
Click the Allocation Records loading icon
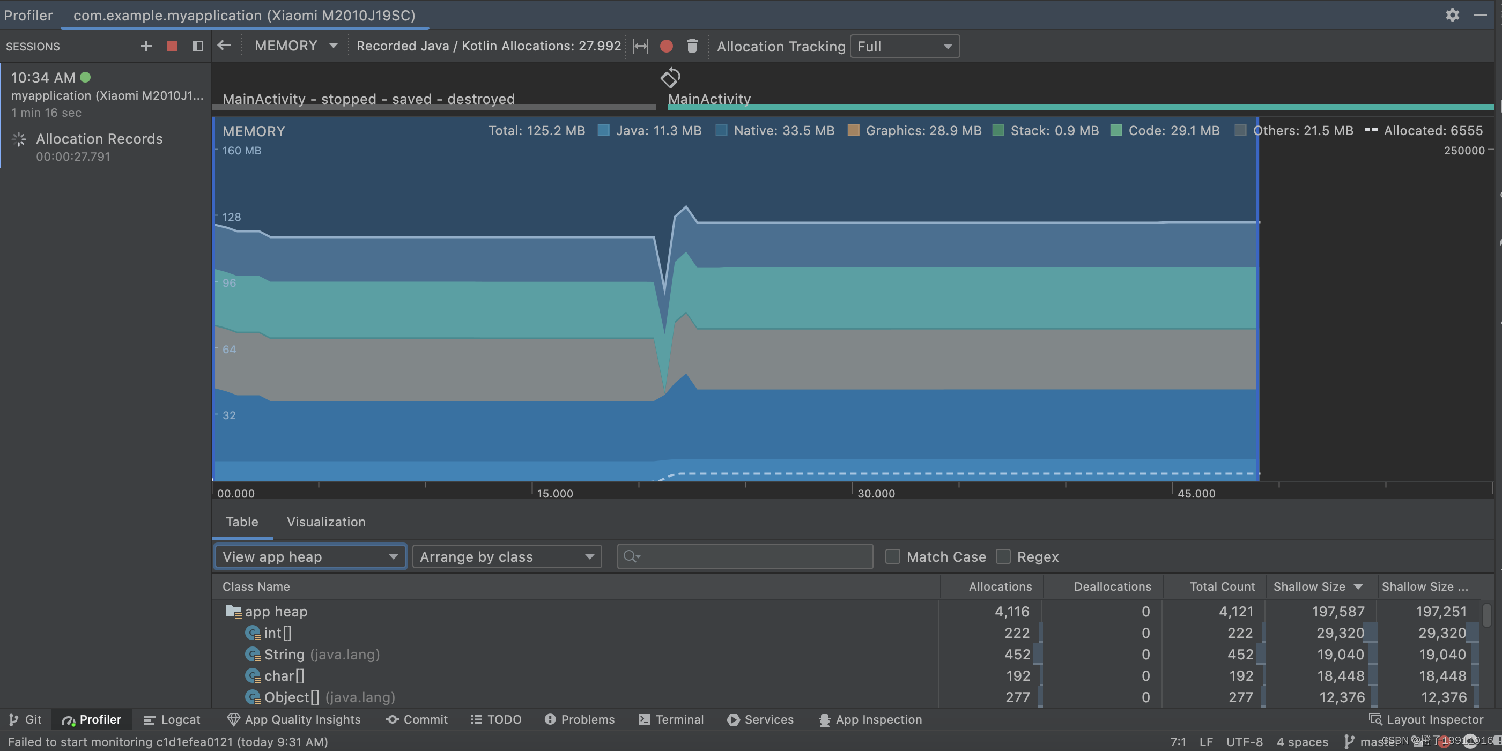point(19,139)
